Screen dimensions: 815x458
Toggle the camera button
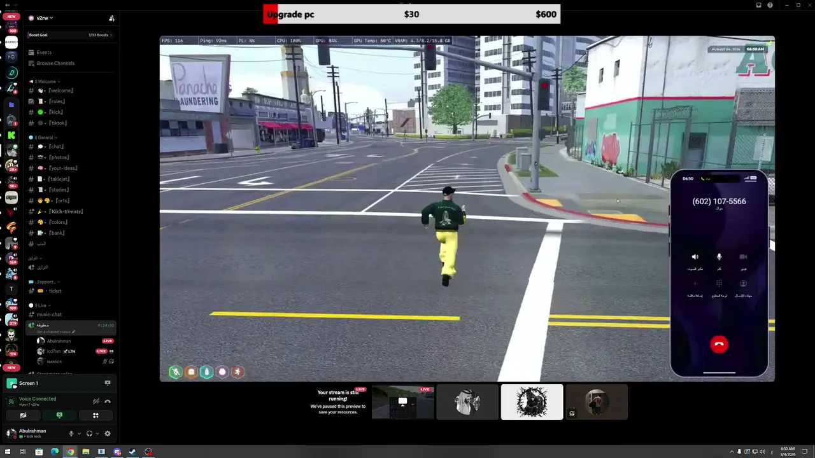(23, 415)
